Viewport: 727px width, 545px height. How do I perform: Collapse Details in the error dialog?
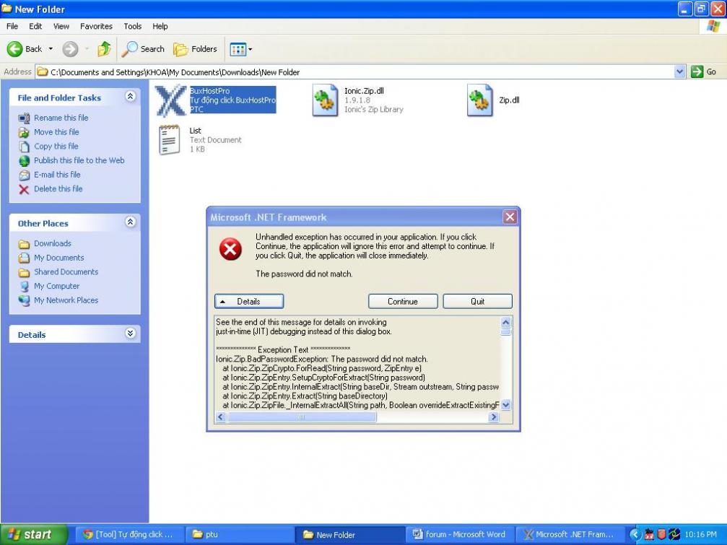(x=249, y=301)
